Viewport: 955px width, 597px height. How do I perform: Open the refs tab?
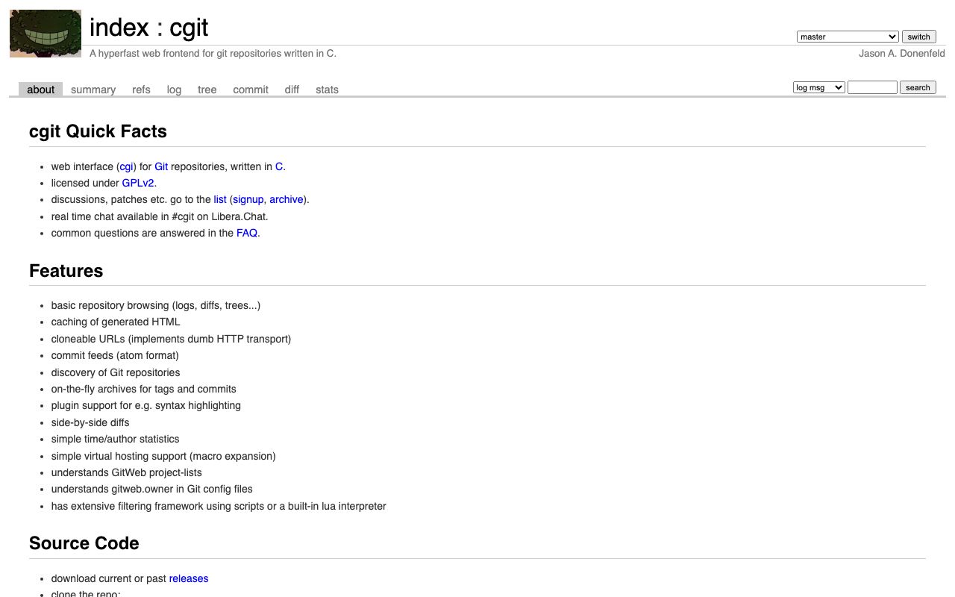pyautogui.click(x=141, y=90)
